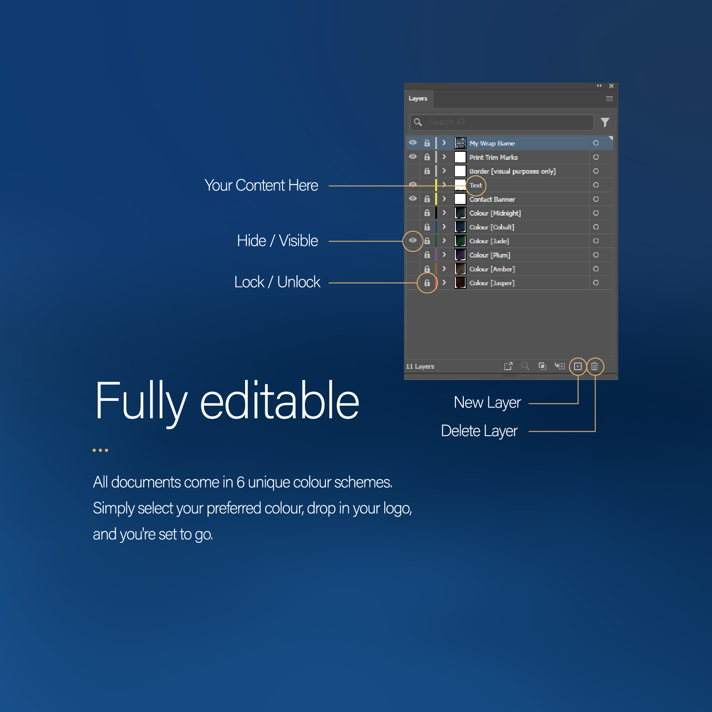Select the Layers panel tab

pyautogui.click(x=418, y=99)
